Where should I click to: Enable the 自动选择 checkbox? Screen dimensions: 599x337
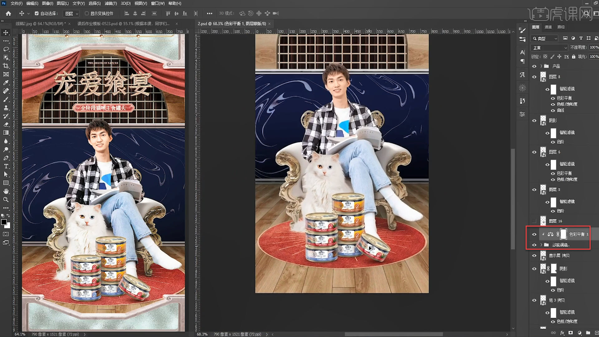click(37, 13)
